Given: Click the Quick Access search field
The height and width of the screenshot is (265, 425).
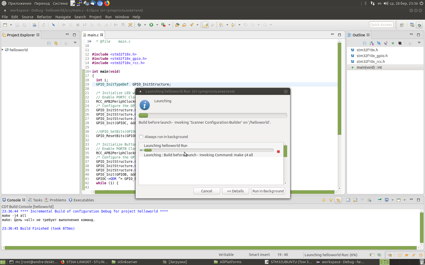Looking at the screenshot, I should click(381, 25).
